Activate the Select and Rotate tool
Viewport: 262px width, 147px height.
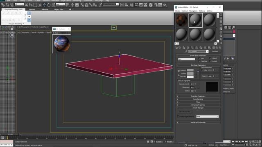[49, 5]
